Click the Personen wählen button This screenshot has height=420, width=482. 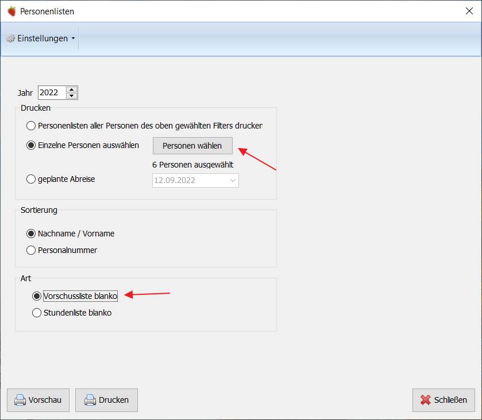(x=192, y=146)
